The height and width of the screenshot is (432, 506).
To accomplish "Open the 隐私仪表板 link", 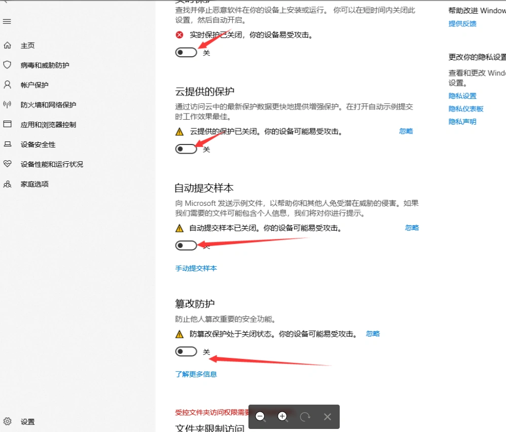I will [x=466, y=109].
